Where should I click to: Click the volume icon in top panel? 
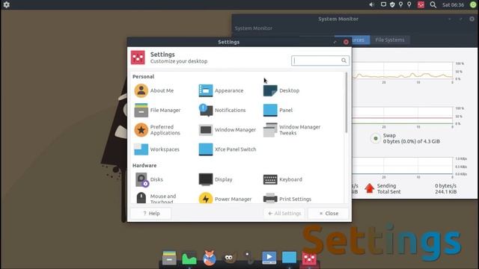[x=371, y=4]
